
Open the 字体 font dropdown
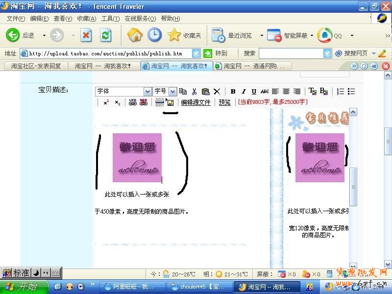pyautogui.click(x=147, y=92)
